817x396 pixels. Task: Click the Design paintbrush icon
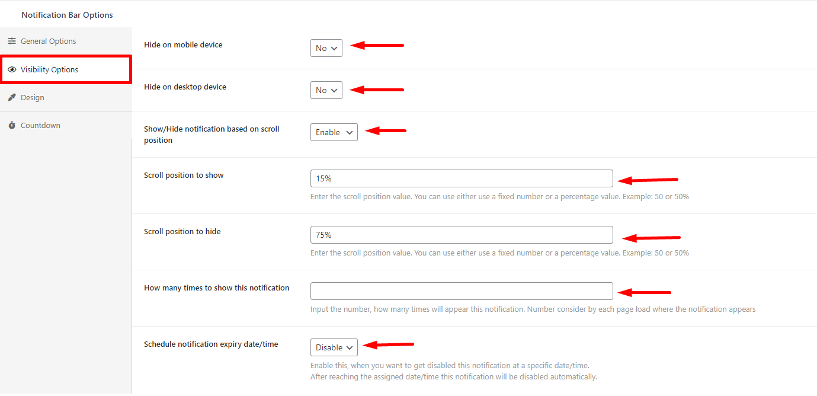pos(12,97)
